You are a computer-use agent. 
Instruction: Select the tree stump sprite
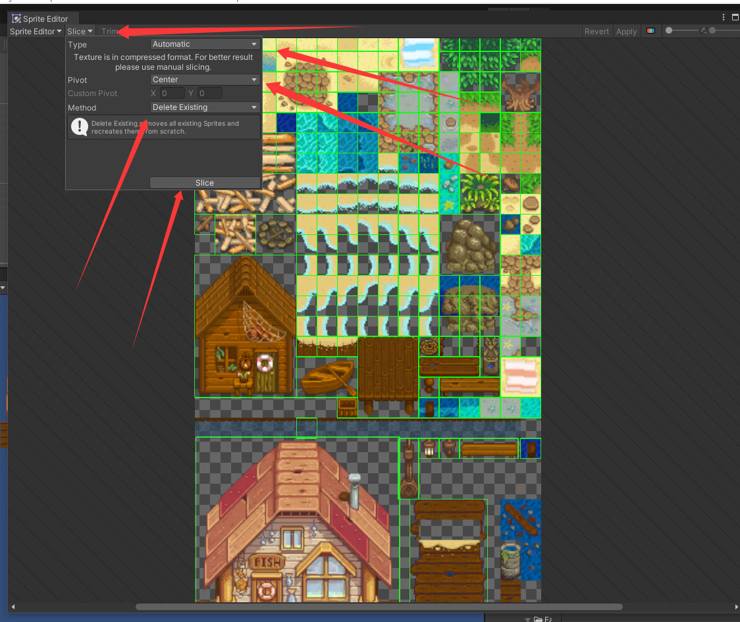click(521, 93)
